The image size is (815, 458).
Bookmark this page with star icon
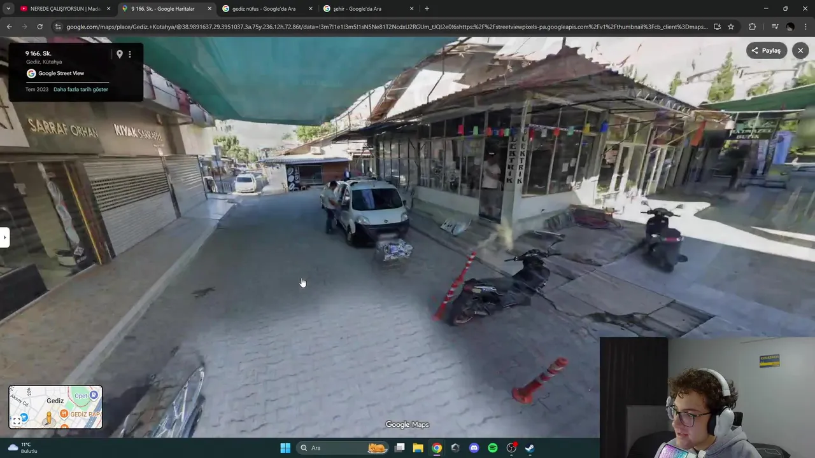(731, 27)
